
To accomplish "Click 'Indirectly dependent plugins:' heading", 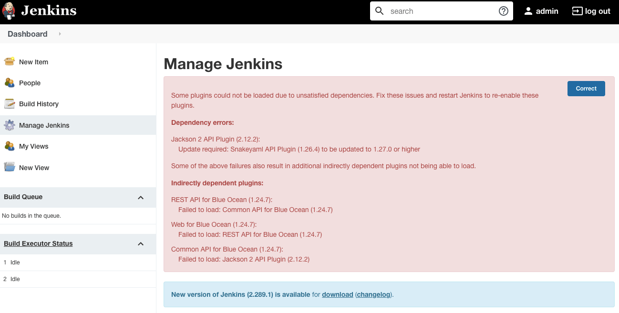I will 217,183.
